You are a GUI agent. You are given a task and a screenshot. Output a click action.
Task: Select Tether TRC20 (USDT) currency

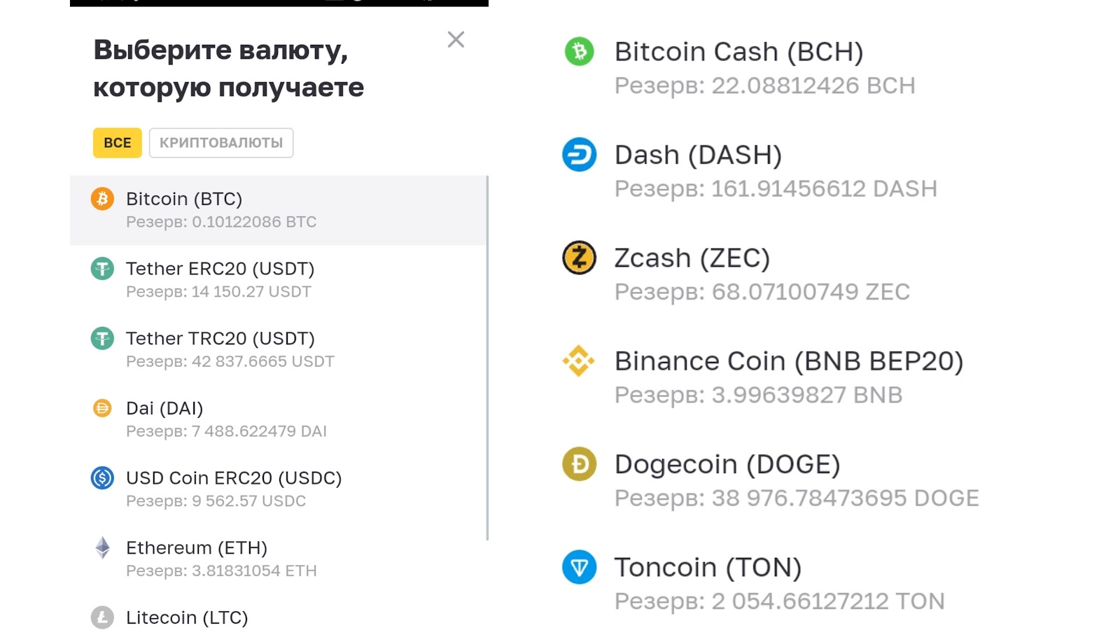220,339
